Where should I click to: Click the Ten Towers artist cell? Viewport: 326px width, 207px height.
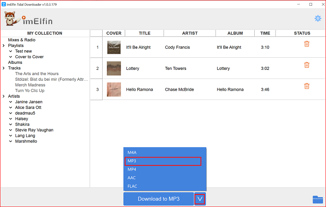(176, 68)
